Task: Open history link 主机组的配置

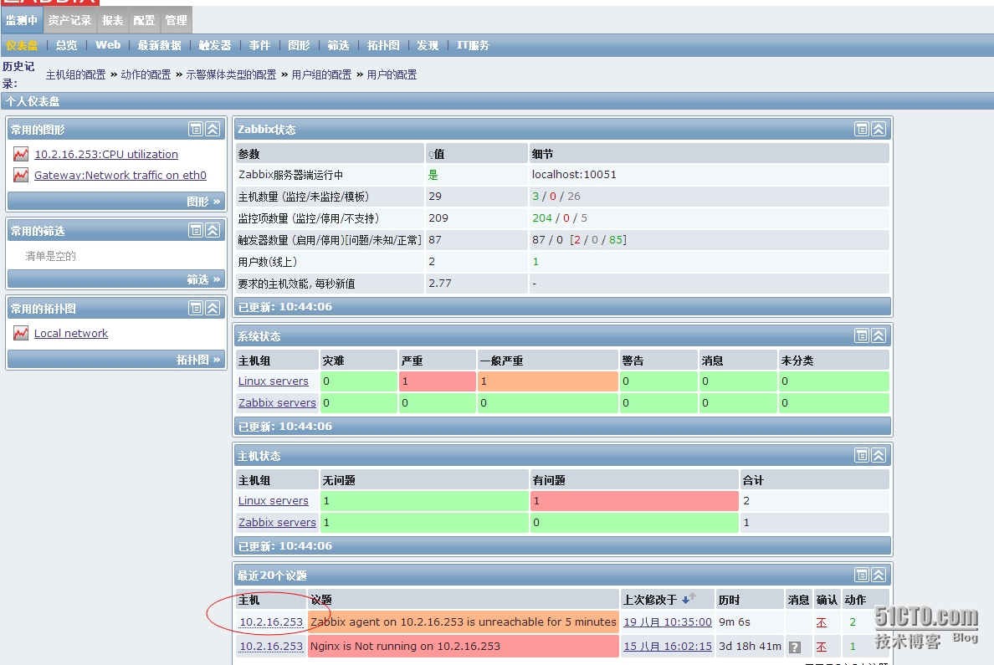Action: pos(75,74)
